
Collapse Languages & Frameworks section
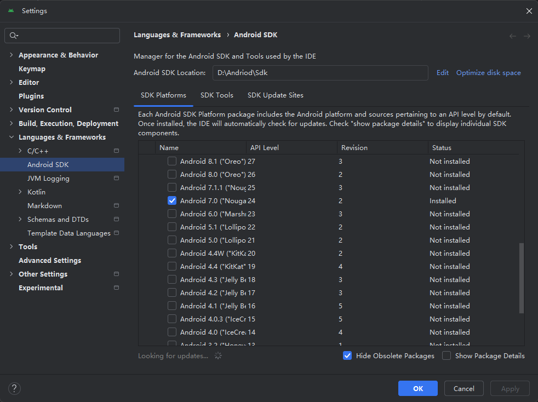(x=12, y=137)
